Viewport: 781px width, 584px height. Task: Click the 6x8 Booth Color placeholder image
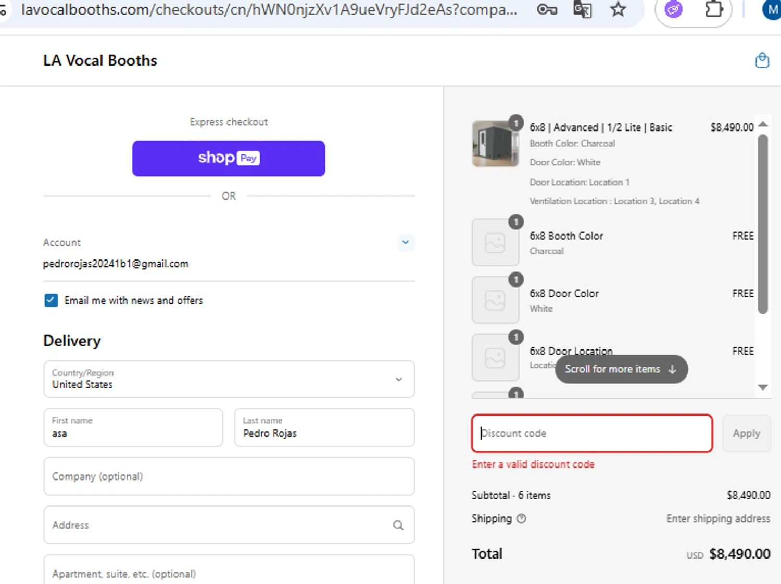495,243
